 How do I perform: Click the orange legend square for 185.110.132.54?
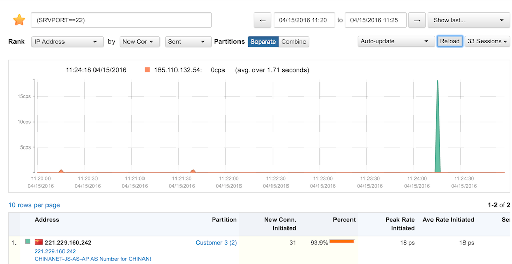147,70
